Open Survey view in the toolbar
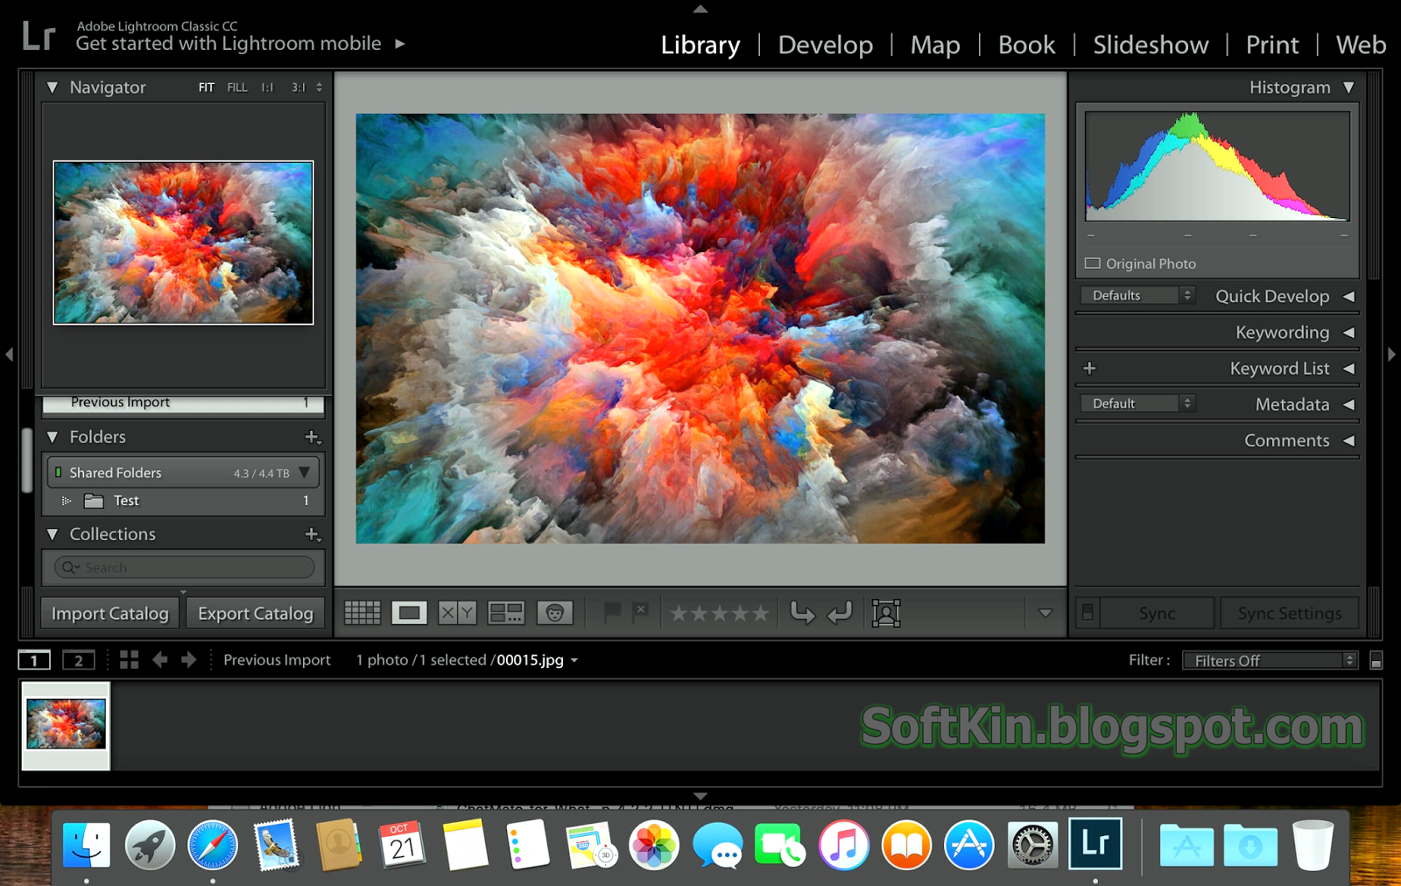Screen dimensions: 1401x886 click(x=505, y=613)
